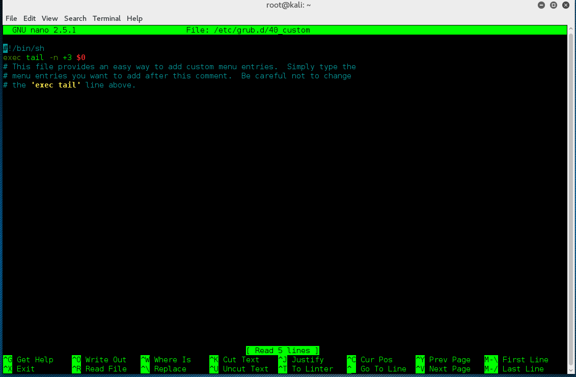Image resolution: width=576 pixels, height=377 pixels.
Task: Maximize the terminal window
Action: (554, 5)
